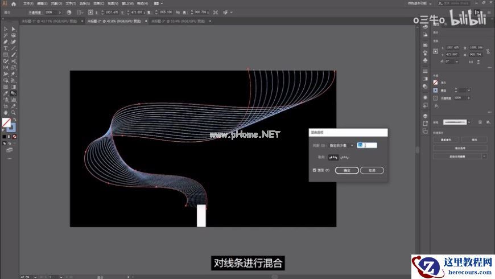Click 取消 in the Blend Options dialog
Viewport: 495px width, 279px height.
(372, 170)
